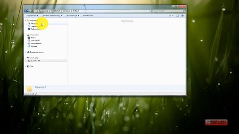This screenshot has height=134, width=239.
Task: Expand the (C:) SYSTEM drive node
Action: click(x=27, y=61)
